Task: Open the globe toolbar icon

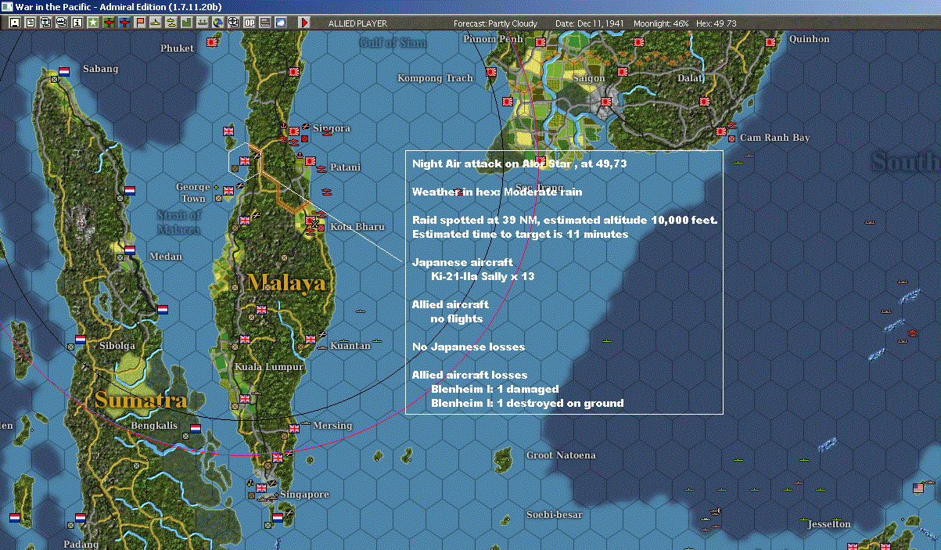Action: click(218, 23)
